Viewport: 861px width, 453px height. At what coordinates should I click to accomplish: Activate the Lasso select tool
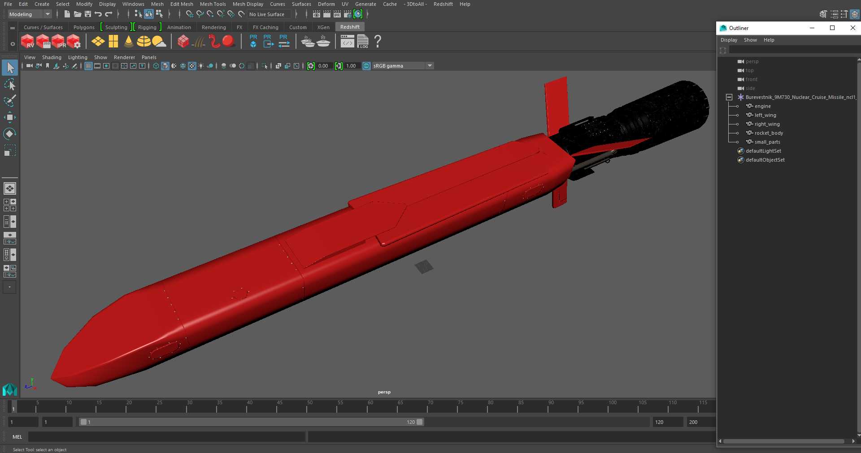coord(10,85)
